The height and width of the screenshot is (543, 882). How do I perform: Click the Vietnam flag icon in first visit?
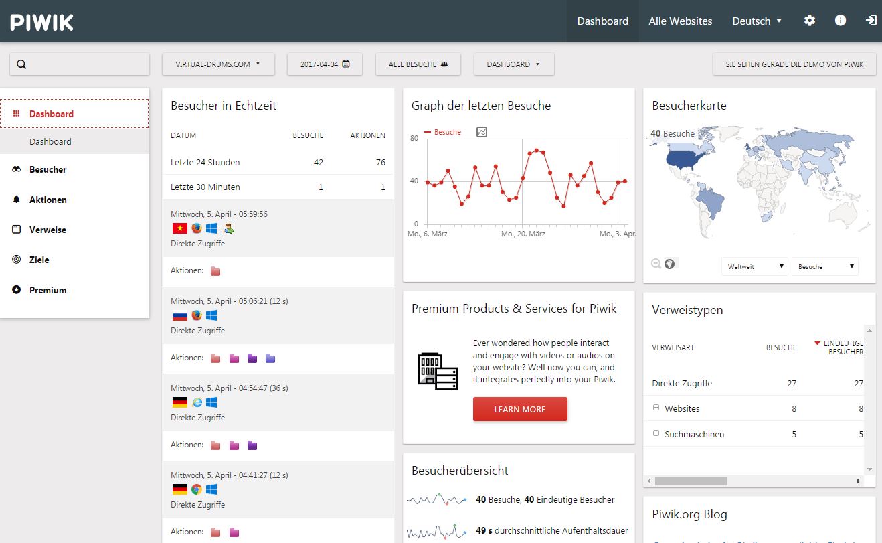(179, 228)
